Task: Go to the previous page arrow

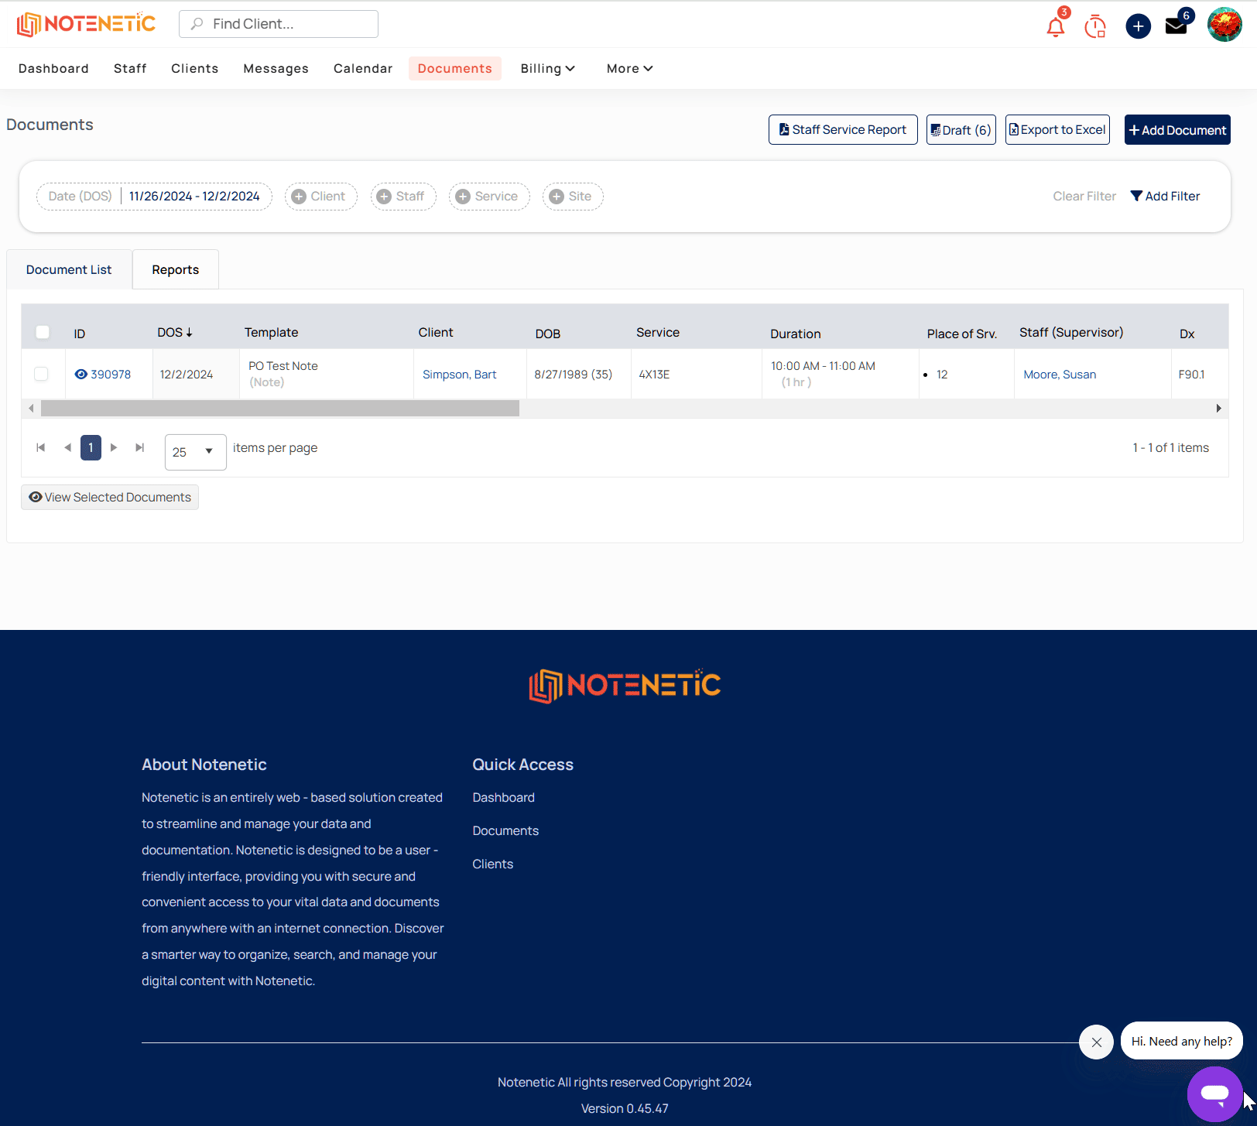Action: [67, 447]
